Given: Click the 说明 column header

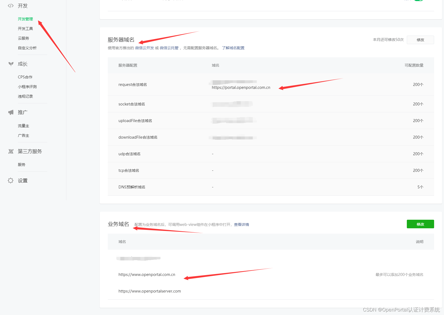Looking at the screenshot, I should [x=420, y=242].
